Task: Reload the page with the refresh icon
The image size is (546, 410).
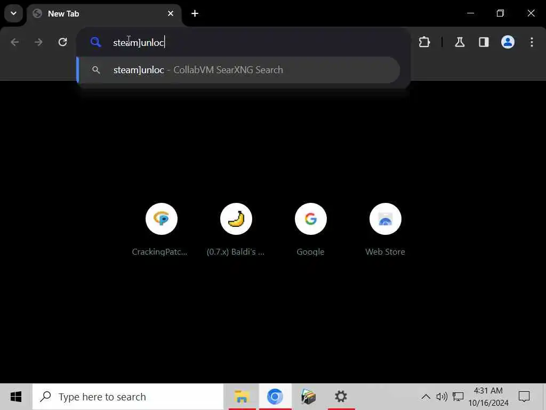Action: click(x=63, y=42)
